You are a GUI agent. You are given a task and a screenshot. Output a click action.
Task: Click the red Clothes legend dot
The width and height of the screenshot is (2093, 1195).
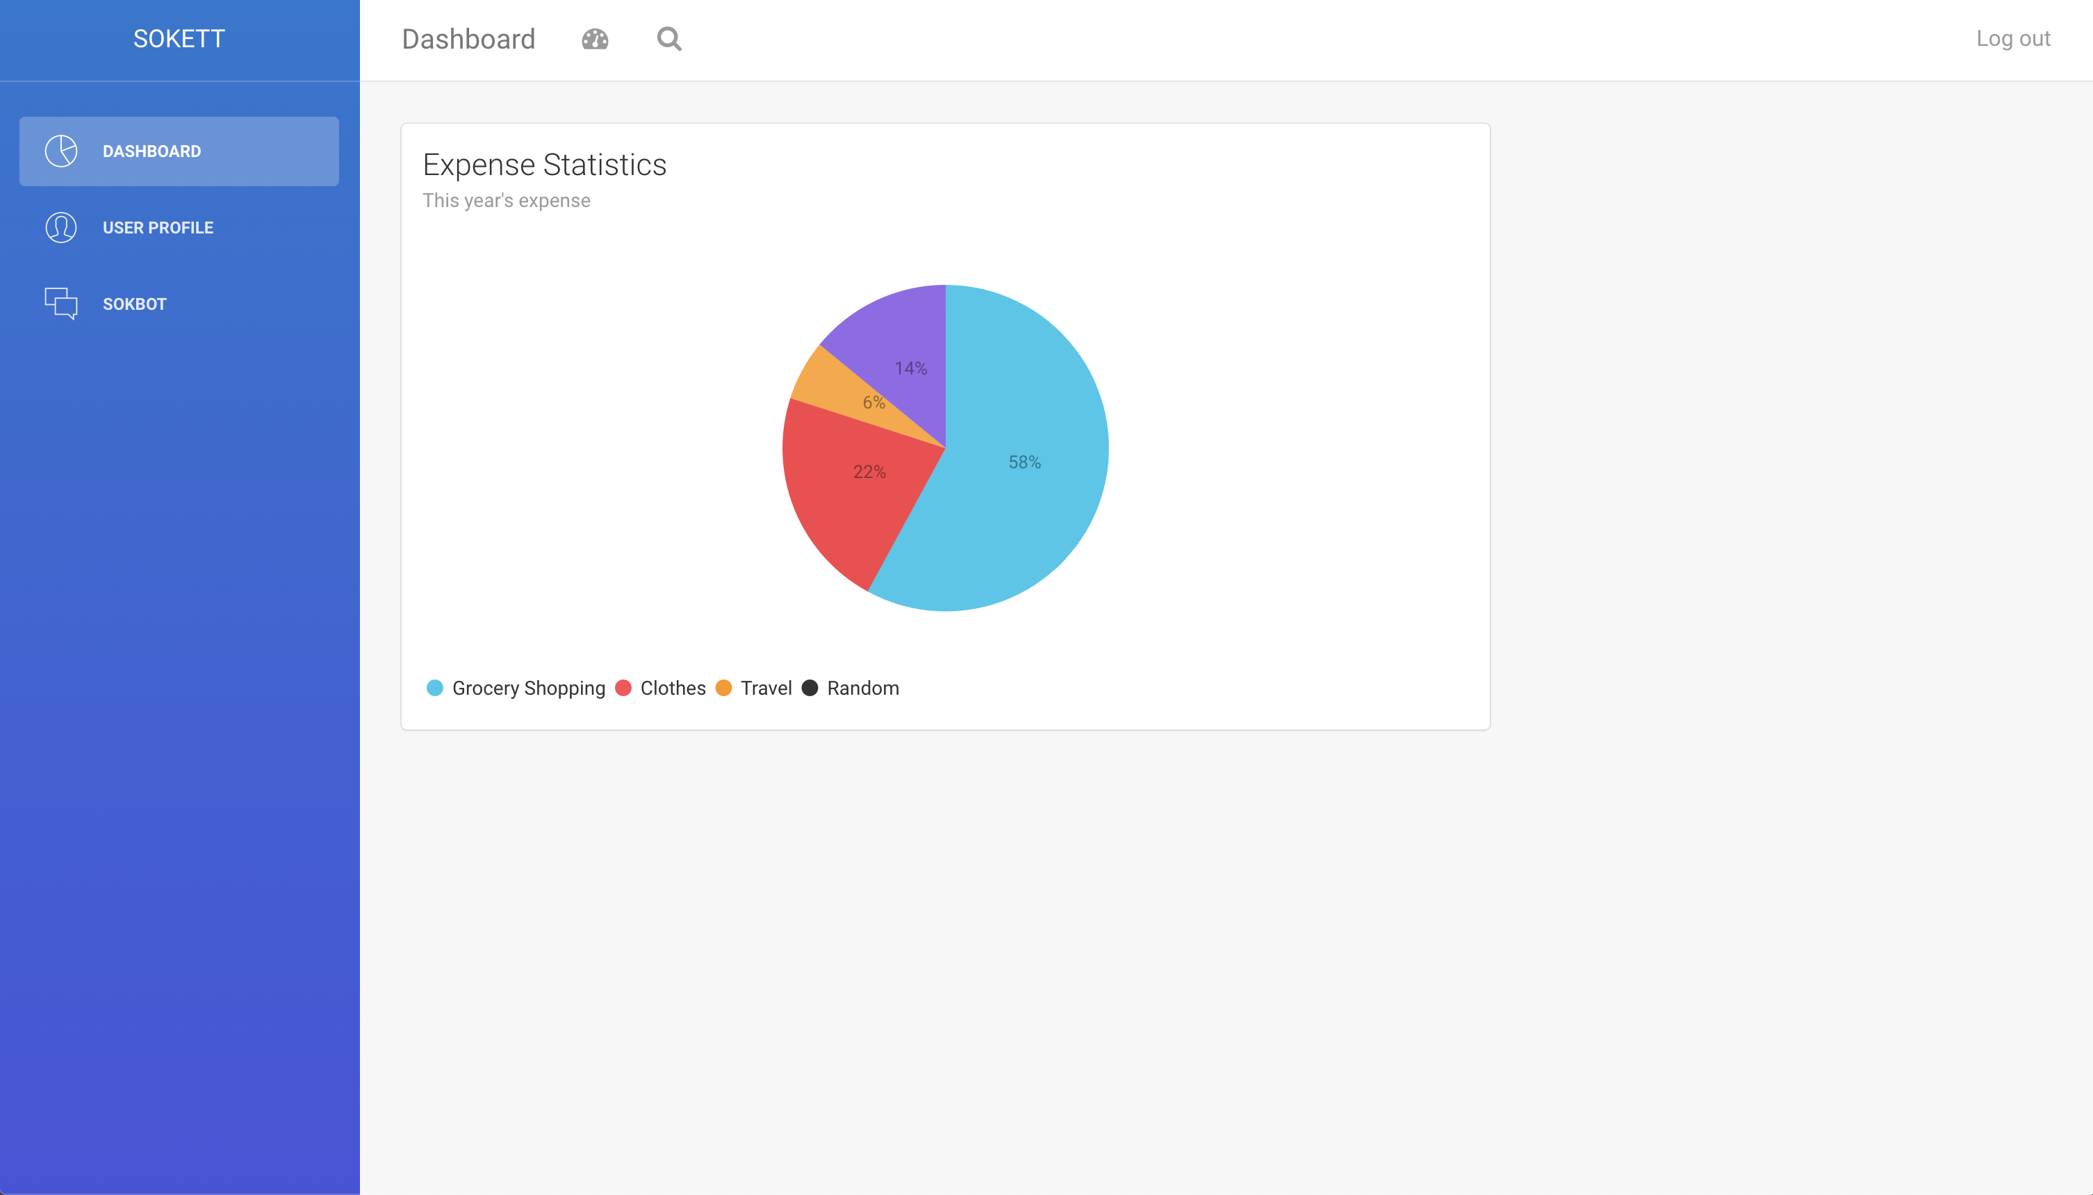click(x=623, y=688)
